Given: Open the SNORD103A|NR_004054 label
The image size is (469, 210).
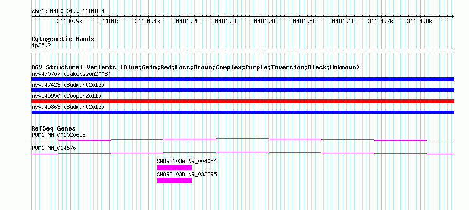Looking at the screenshot, I should coord(187,161).
